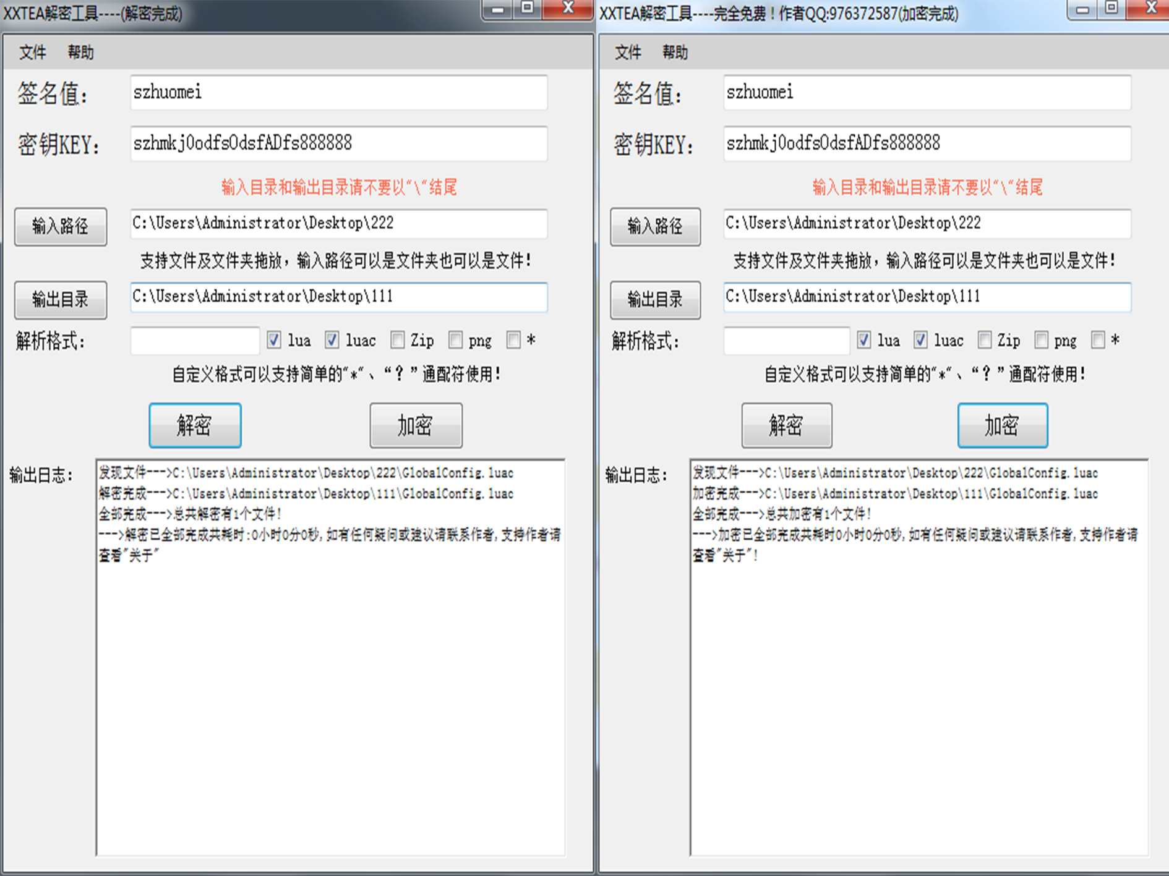This screenshot has height=876, width=1169.
Task: Open the 帮助 menu in right window
Action: point(675,53)
